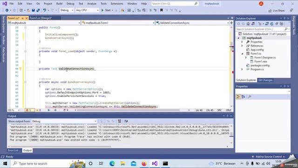
Task: Click the Navigate Backward circular arrow icon
Action: pos(7,10)
